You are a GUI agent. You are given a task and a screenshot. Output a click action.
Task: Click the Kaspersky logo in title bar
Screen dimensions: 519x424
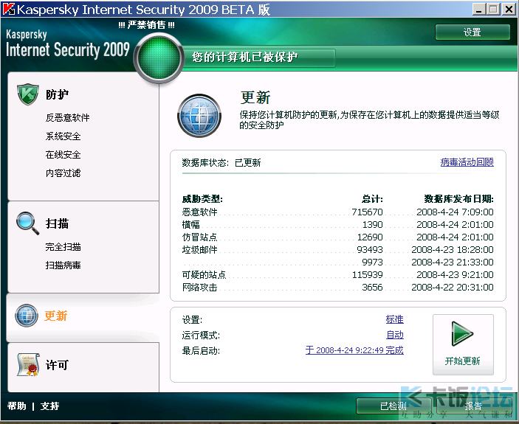pyautogui.click(x=9, y=10)
